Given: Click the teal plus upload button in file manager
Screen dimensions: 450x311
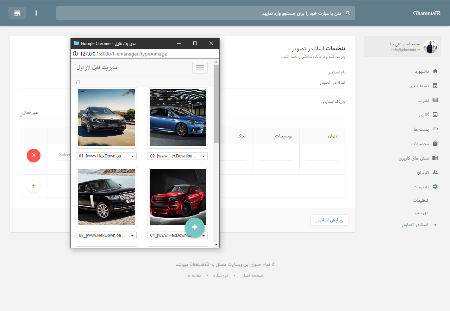Looking at the screenshot, I should (195, 227).
